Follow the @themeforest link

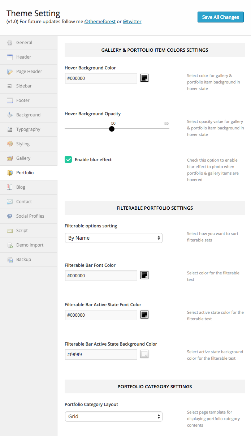tap(100, 22)
